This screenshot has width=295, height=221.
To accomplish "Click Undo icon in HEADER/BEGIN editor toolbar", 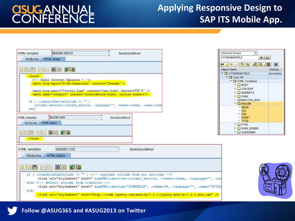I will (x=41, y=70).
